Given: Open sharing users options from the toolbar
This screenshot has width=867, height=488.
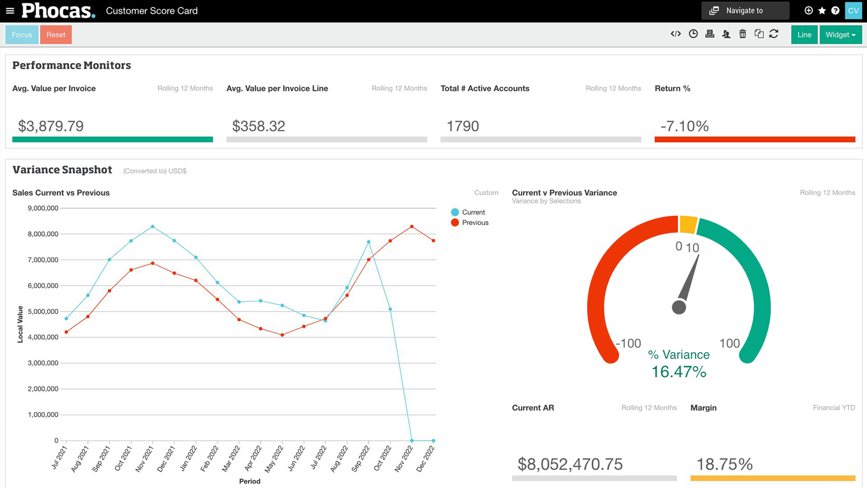Looking at the screenshot, I should [726, 34].
